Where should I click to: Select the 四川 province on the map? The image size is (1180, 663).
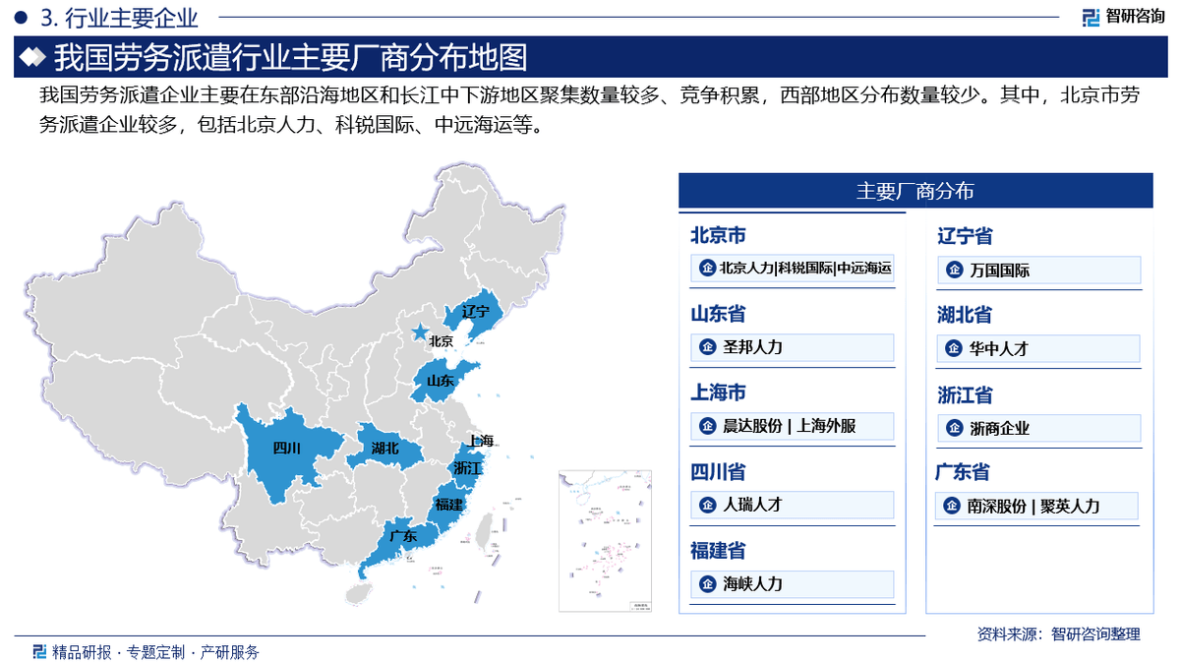click(x=286, y=449)
